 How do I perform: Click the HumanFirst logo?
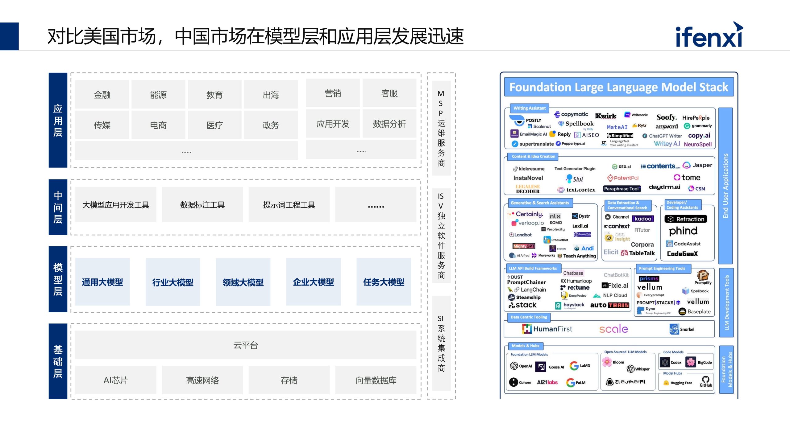[x=547, y=329]
